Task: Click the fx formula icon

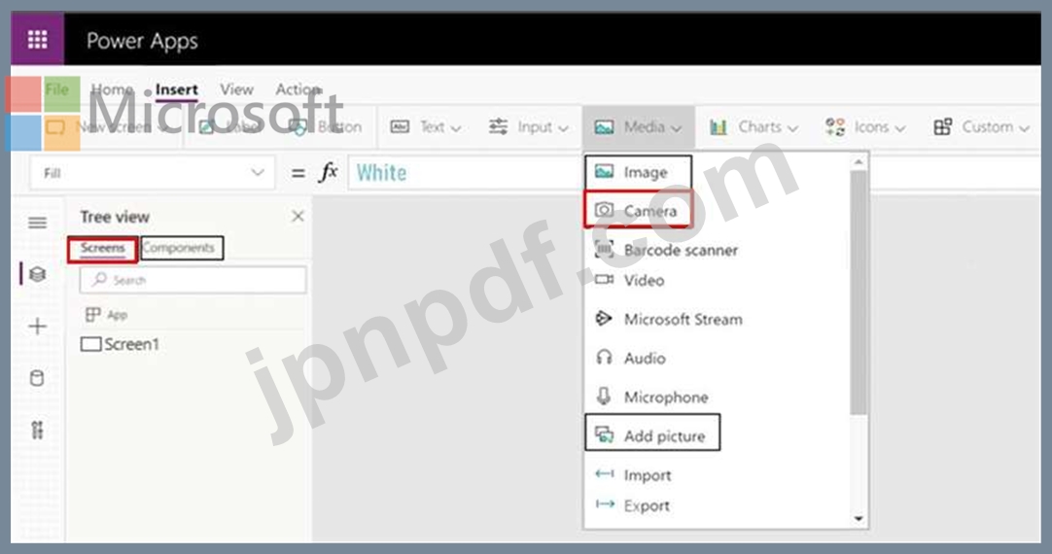Action: pos(328,173)
